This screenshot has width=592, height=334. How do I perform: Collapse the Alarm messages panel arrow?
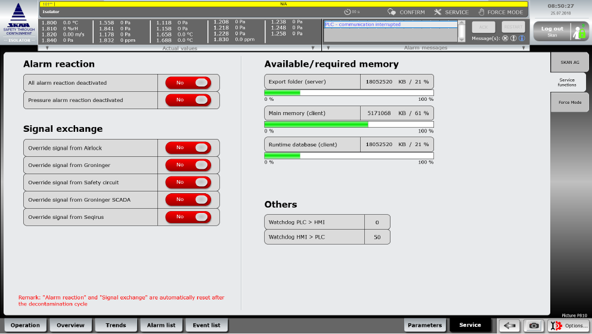[327, 48]
